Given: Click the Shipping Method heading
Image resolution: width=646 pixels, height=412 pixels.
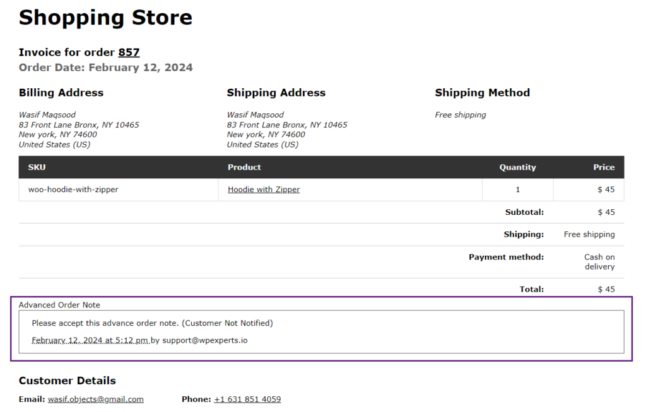Looking at the screenshot, I should [483, 93].
